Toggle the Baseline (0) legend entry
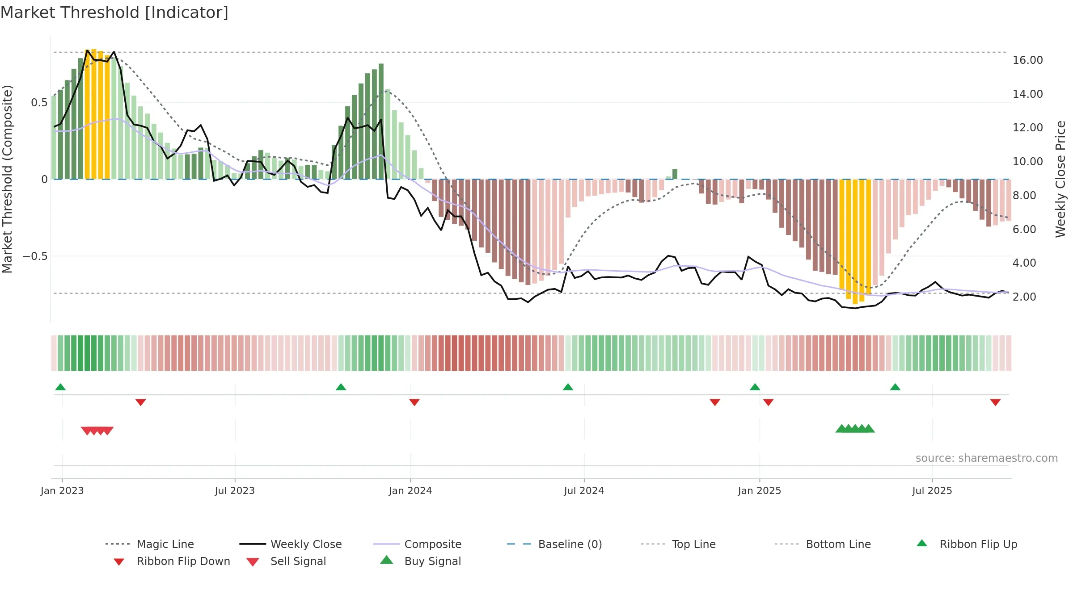1073x603 pixels. click(x=554, y=544)
